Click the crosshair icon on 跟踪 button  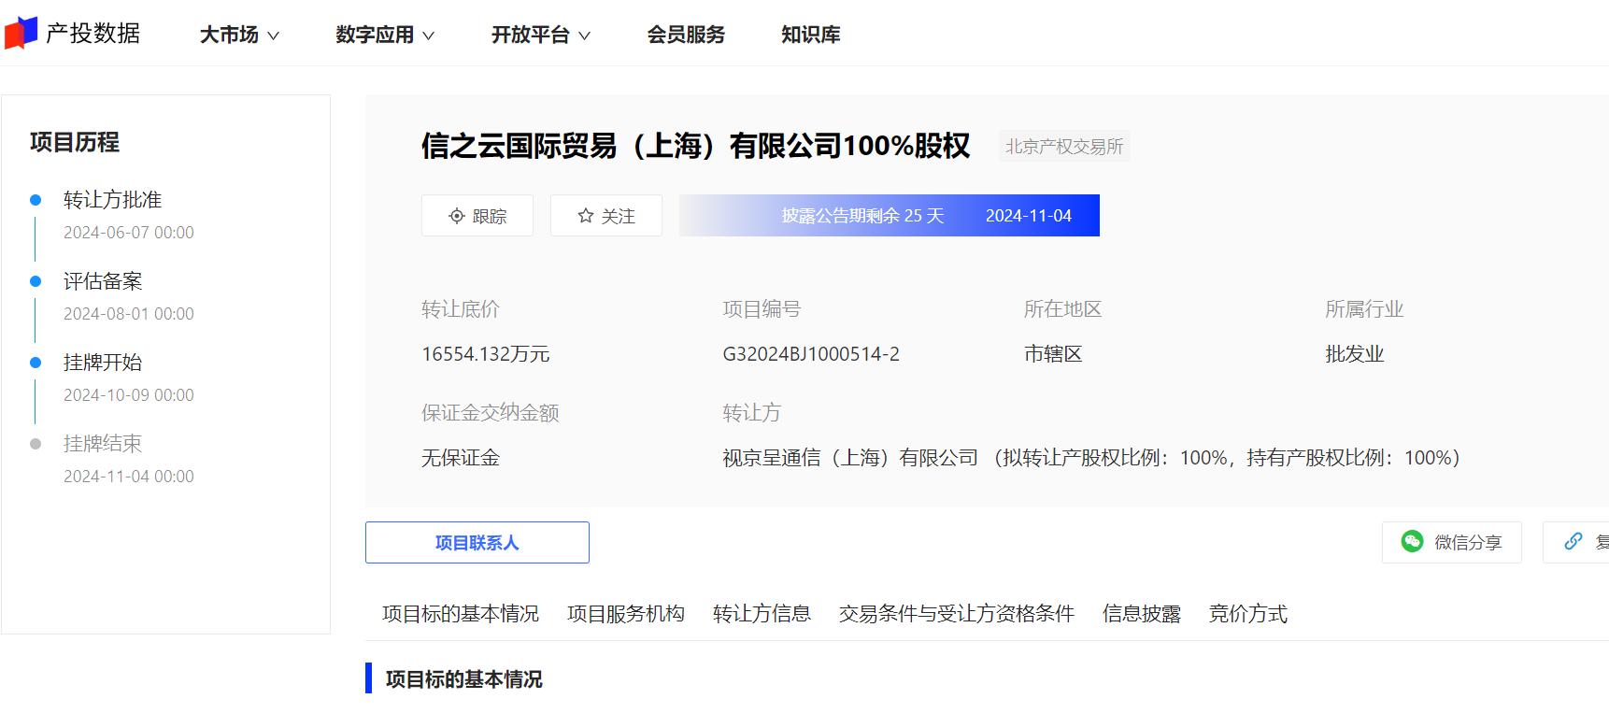(x=457, y=216)
